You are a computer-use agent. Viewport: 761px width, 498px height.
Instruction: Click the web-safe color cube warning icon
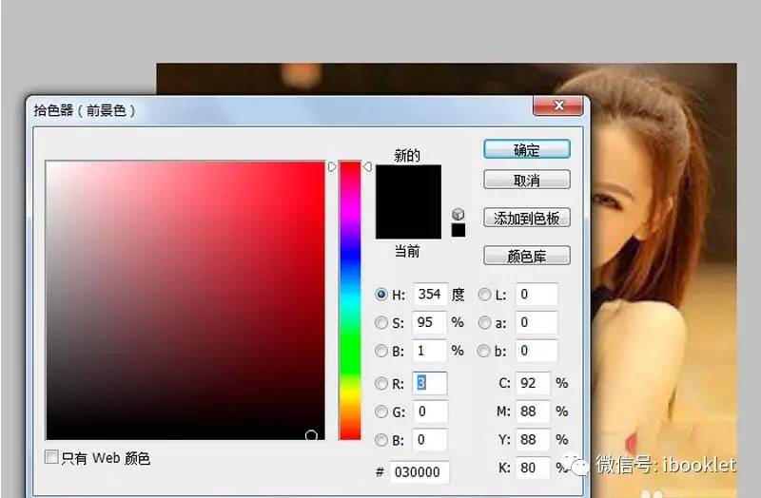(459, 214)
